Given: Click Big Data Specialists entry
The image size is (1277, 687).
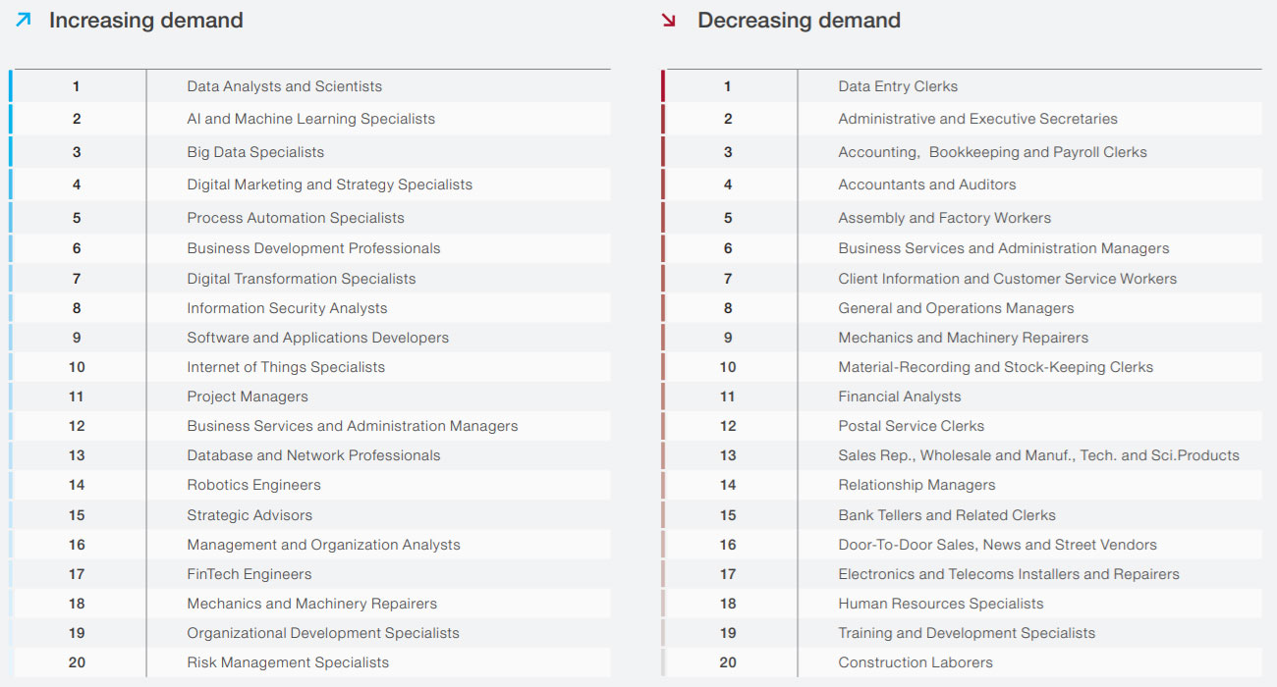Looking at the screenshot, I should click(x=255, y=152).
